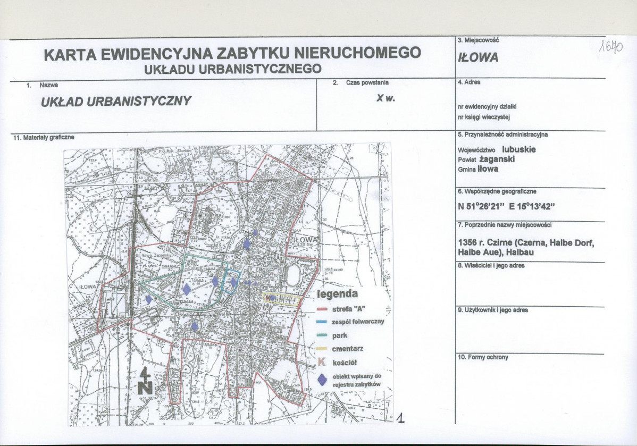Click the blue diamond symbol in the legend
Image resolution: width=637 pixels, height=446 pixels.
[321, 380]
